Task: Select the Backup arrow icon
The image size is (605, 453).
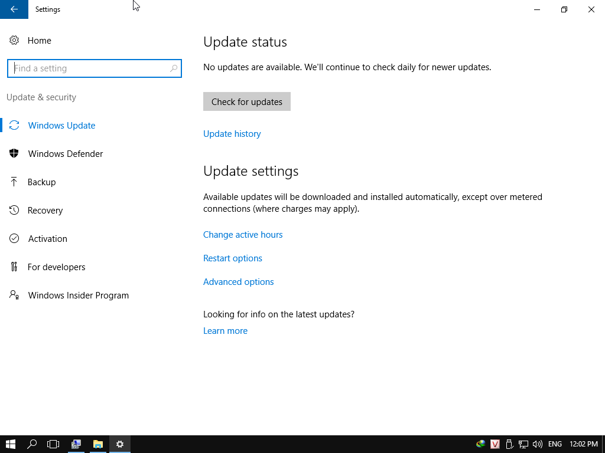Action: 14,182
